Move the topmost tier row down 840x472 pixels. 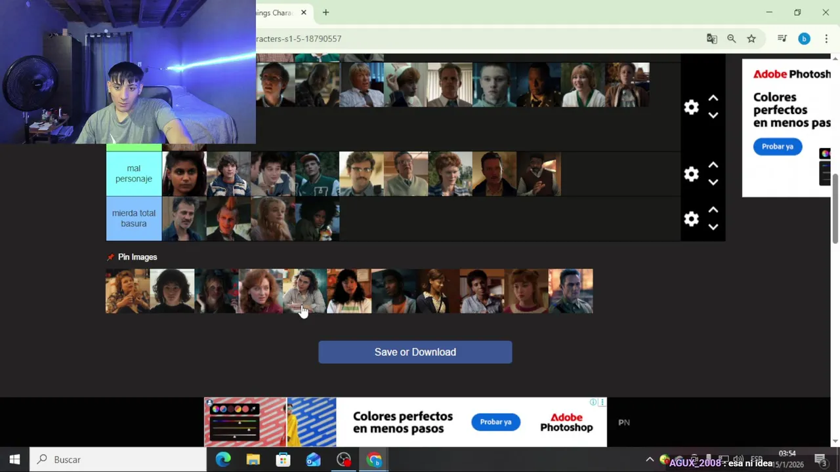click(713, 115)
